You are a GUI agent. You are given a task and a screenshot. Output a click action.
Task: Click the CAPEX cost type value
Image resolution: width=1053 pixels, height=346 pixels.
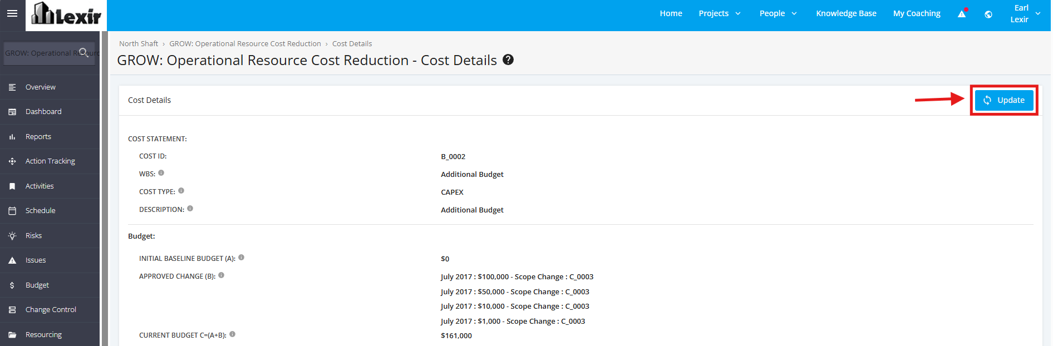(452, 192)
